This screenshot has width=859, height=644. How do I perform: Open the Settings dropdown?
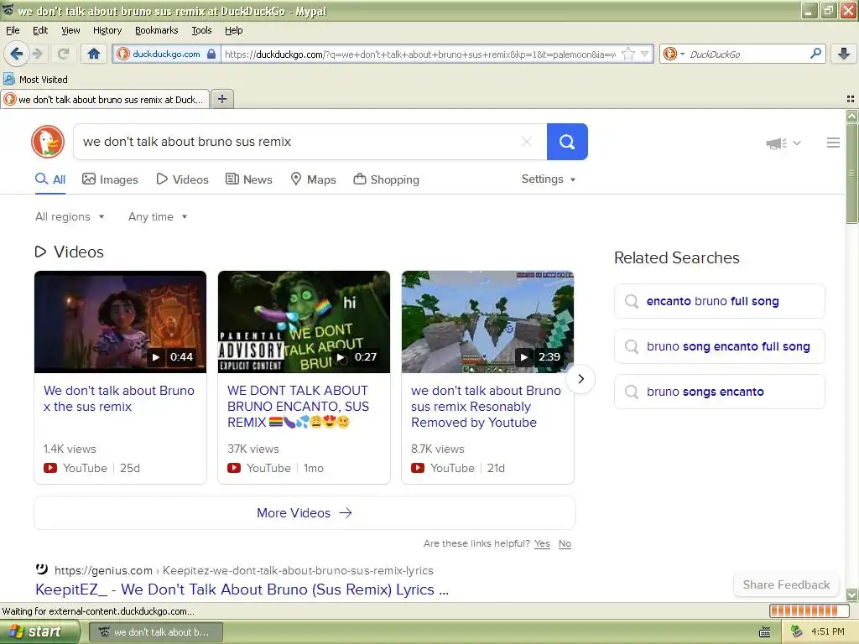(x=549, y=179)
